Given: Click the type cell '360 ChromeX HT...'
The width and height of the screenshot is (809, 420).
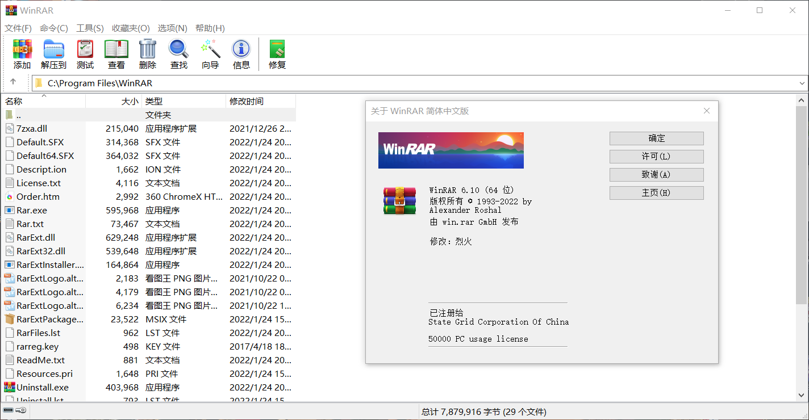Looking at the screenshot, I should [184, 197].
